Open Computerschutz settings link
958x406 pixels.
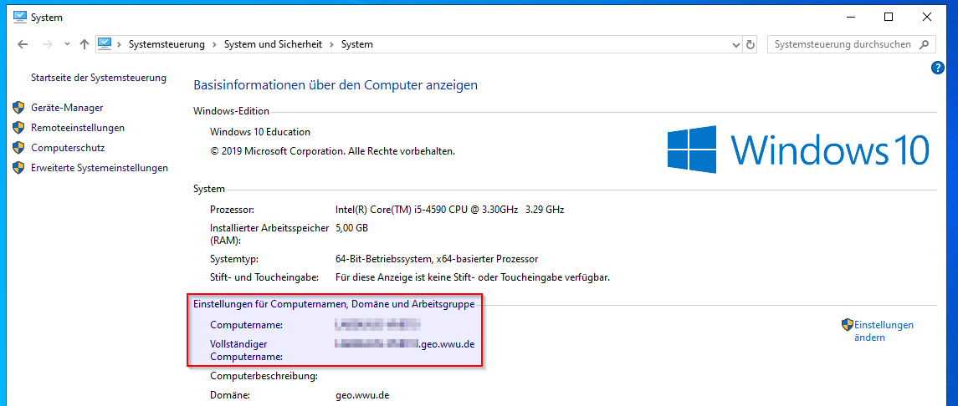[x=67, y=148]
